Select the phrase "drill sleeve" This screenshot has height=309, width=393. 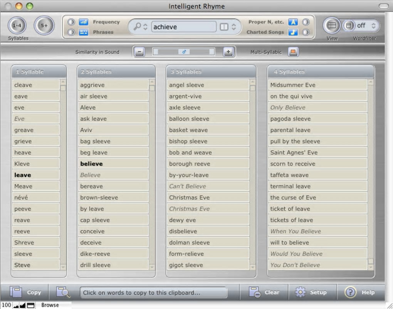point(113,265)
